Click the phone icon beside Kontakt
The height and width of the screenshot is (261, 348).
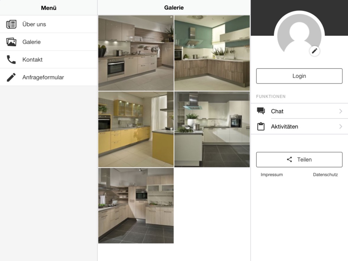pyautogui.click(x=11, y=60)
